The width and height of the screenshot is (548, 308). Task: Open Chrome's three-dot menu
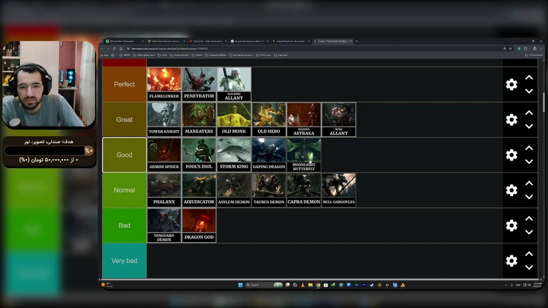[x=540, y=49]
